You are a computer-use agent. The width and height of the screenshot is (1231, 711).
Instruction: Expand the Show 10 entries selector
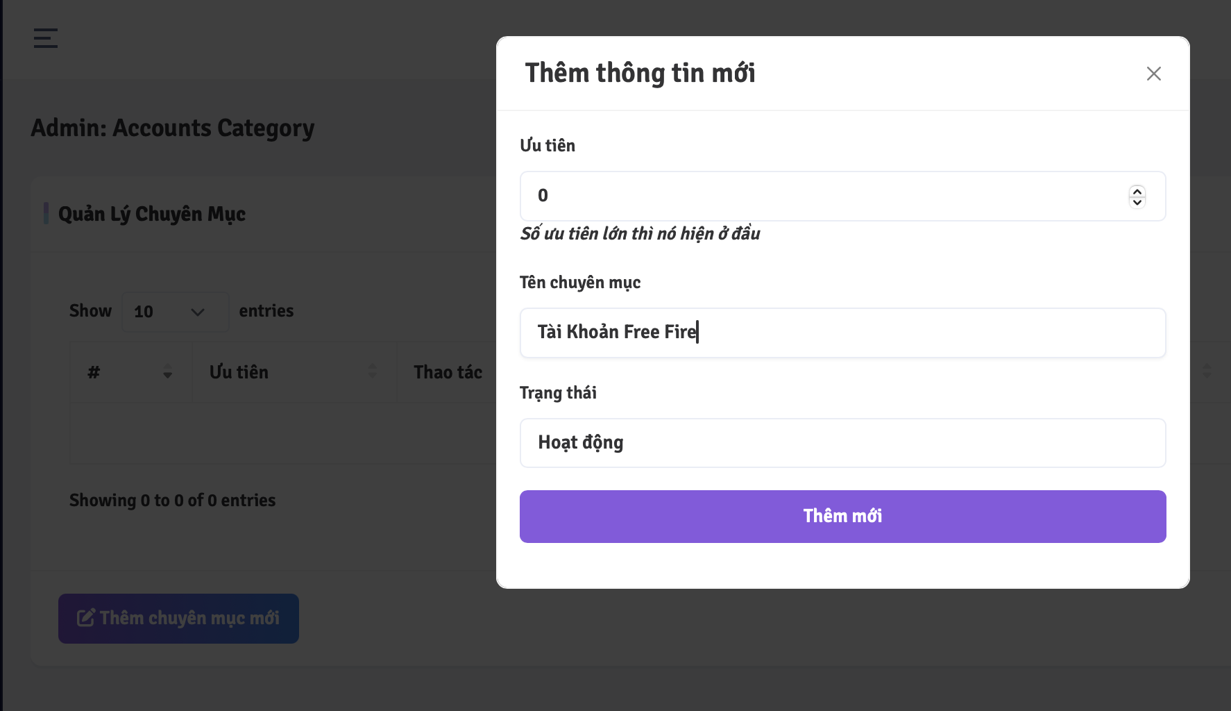coord(176,312)
